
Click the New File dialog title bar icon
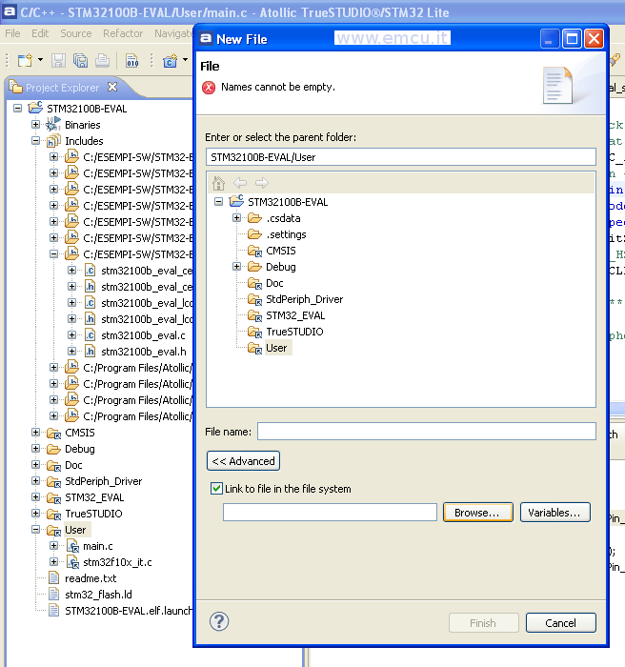(207, 39)
